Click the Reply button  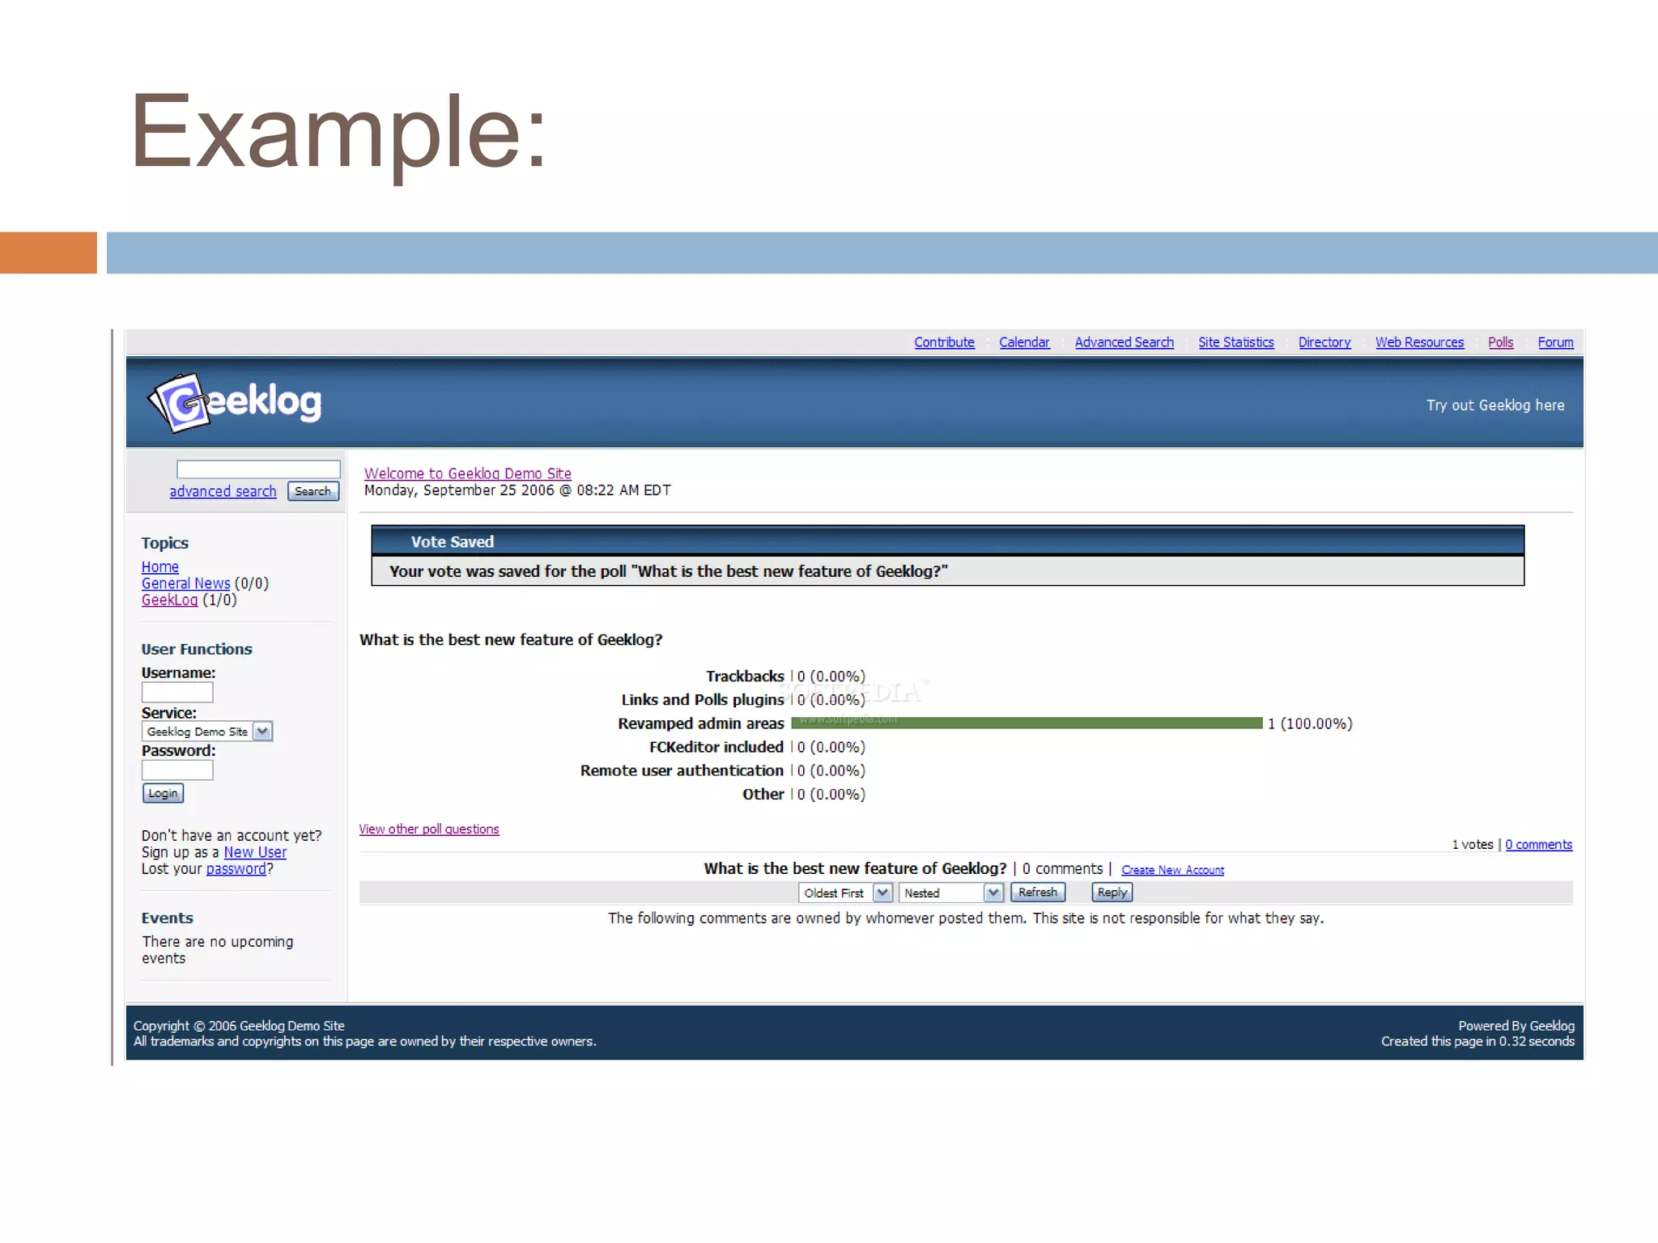coord(1112,893)
